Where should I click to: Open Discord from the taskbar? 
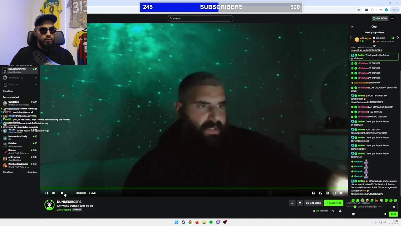click(218, 222)
